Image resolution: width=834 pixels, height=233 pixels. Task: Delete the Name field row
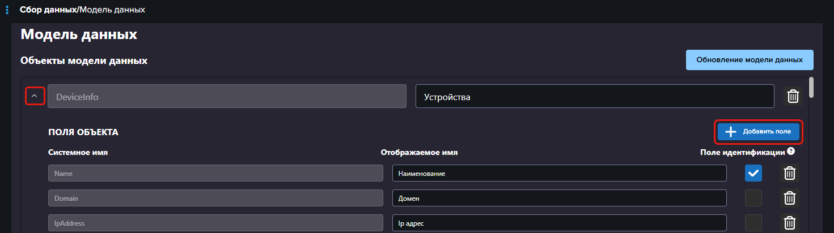pyautogui.click(x=789, y=173)
